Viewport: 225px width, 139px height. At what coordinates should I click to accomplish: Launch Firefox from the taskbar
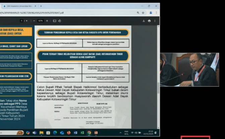coord(69,133)
